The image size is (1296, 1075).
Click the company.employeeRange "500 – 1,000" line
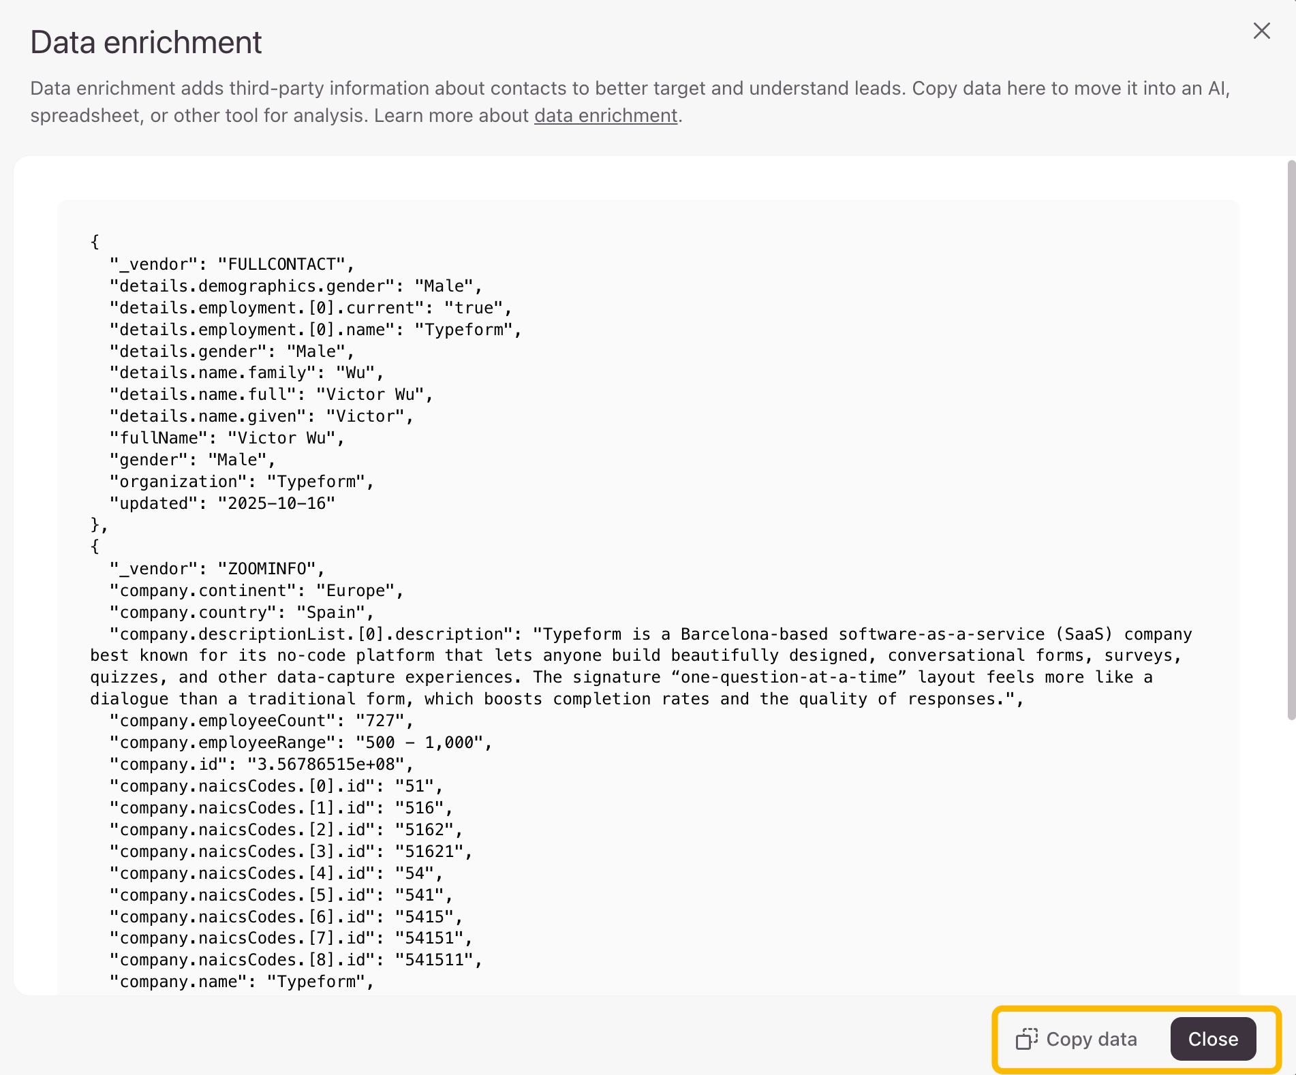tap(300, 743)
